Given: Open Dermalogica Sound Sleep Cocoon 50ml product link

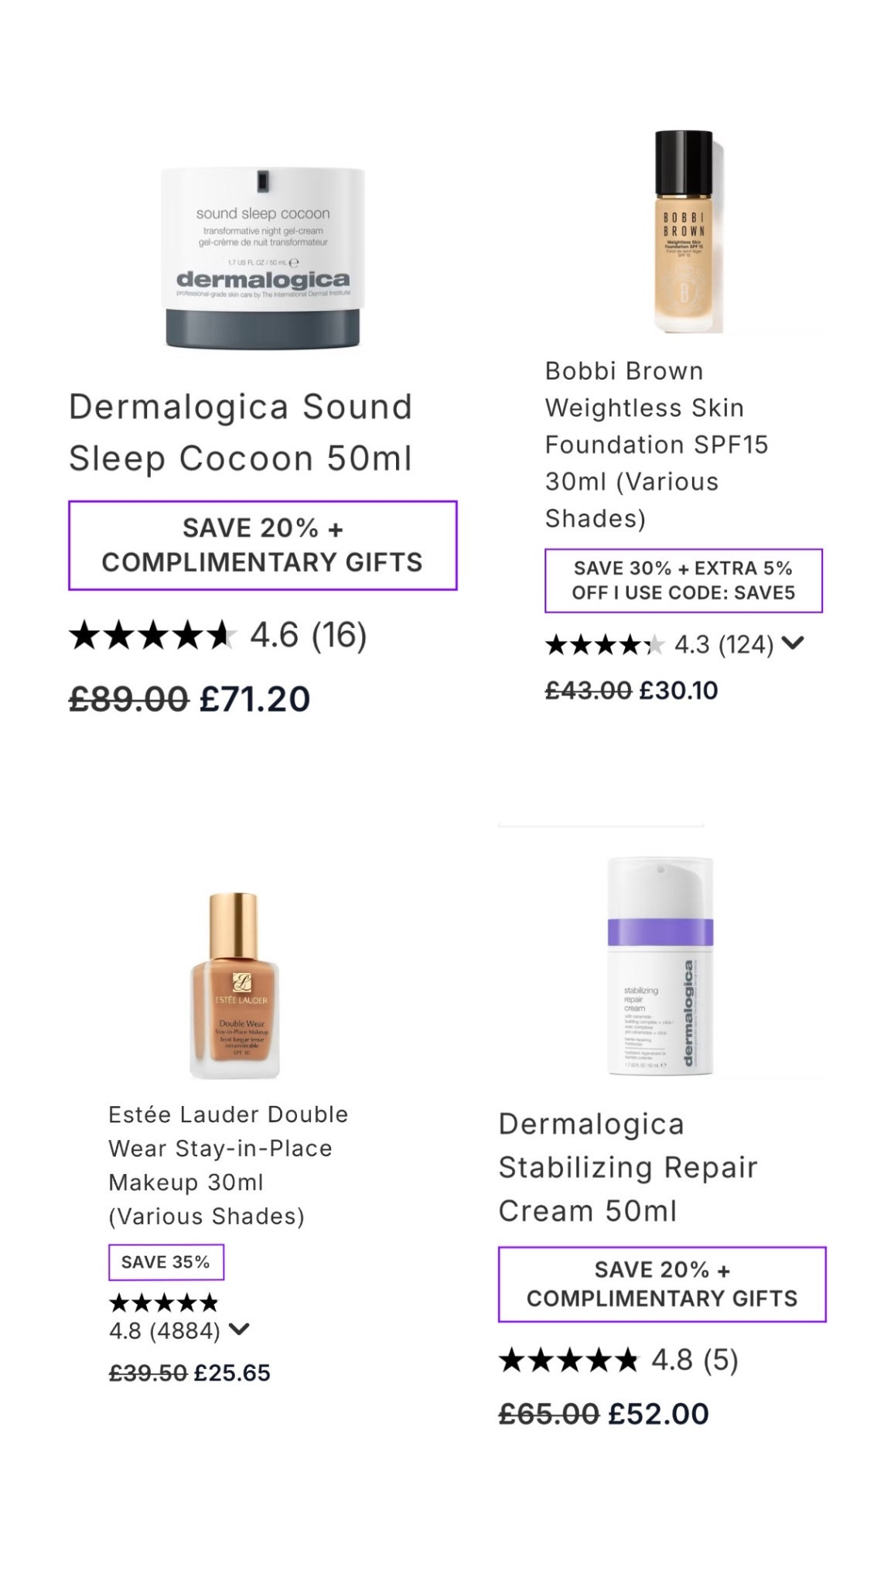Looking at the screenshot, I should (x=241, y=432).
